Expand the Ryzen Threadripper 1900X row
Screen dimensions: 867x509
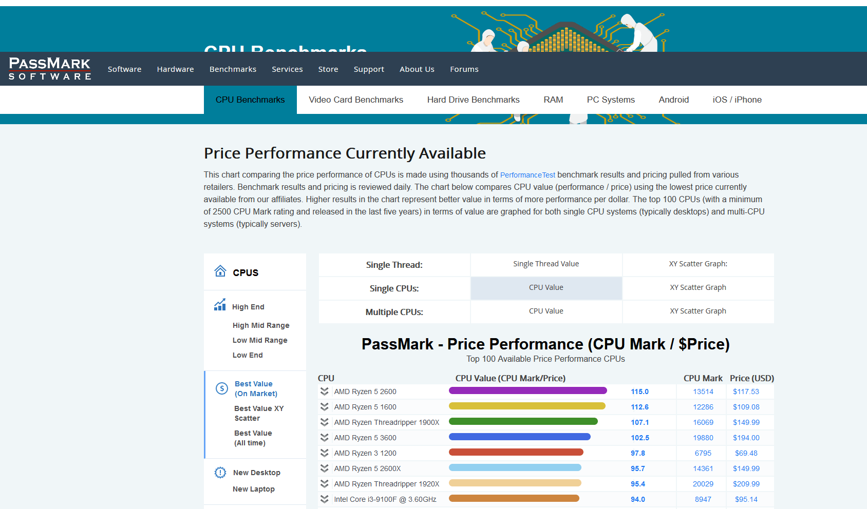[324, 422]
